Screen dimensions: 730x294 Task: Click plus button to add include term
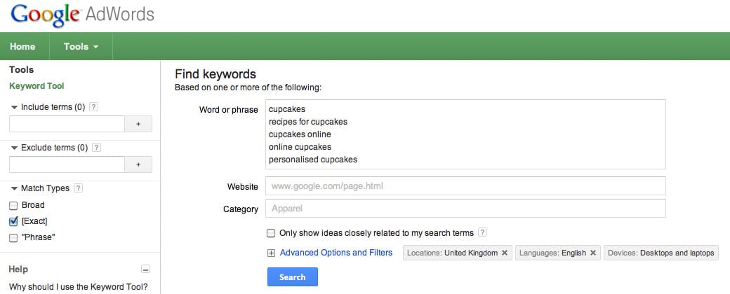(x=138, y=124)
